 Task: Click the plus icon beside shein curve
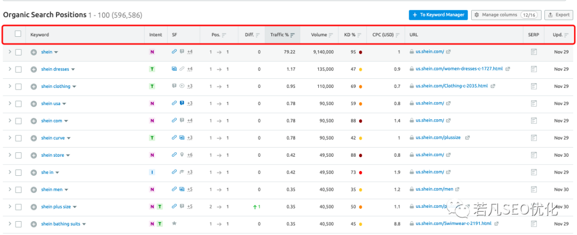click(x=34, y=138)
